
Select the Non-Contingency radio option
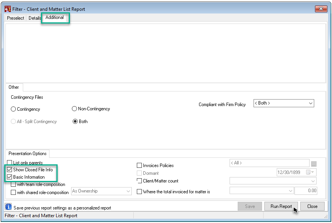(x=74, y=109)
